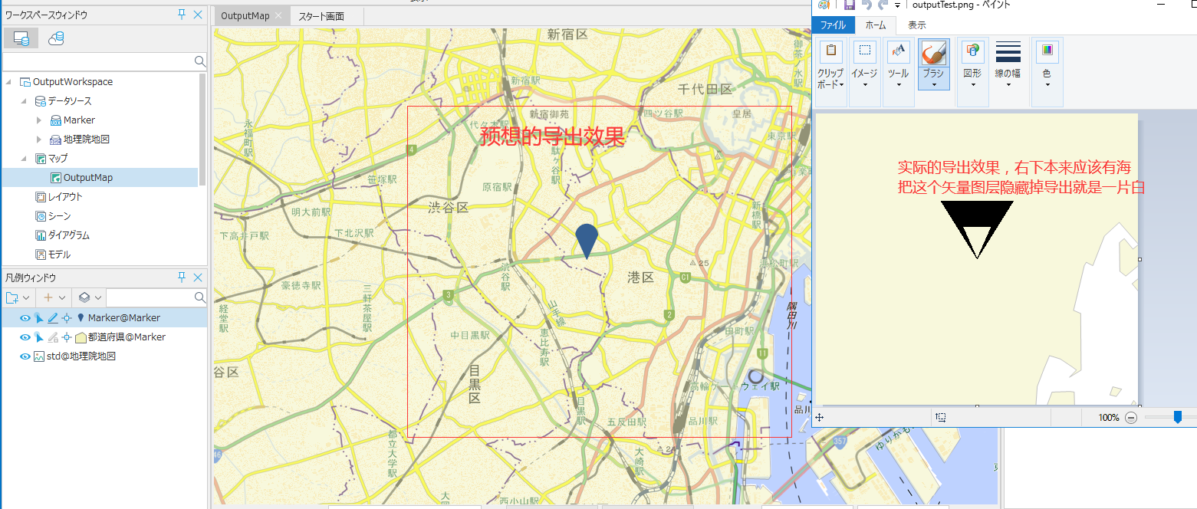Open the ファイル menu in Paint

(x=834, y=25)
